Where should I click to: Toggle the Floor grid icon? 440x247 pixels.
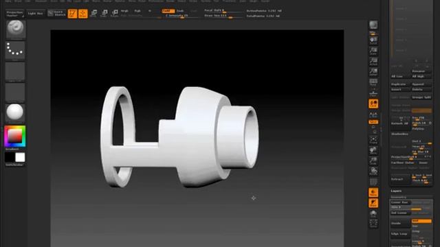click(x=373, y=93)
